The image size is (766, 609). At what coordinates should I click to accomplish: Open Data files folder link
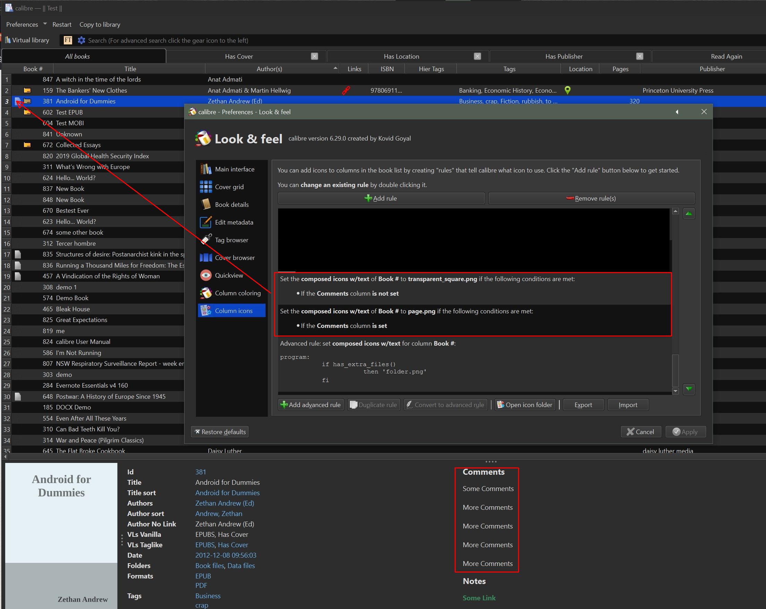pos(241,565)
